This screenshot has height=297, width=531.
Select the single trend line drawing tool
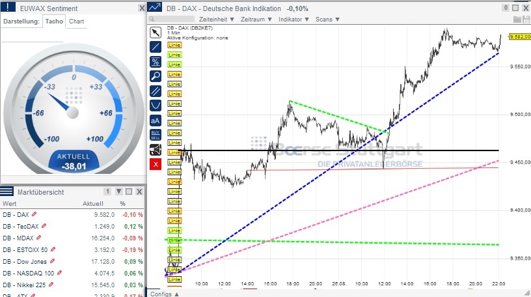coord(156,47)
